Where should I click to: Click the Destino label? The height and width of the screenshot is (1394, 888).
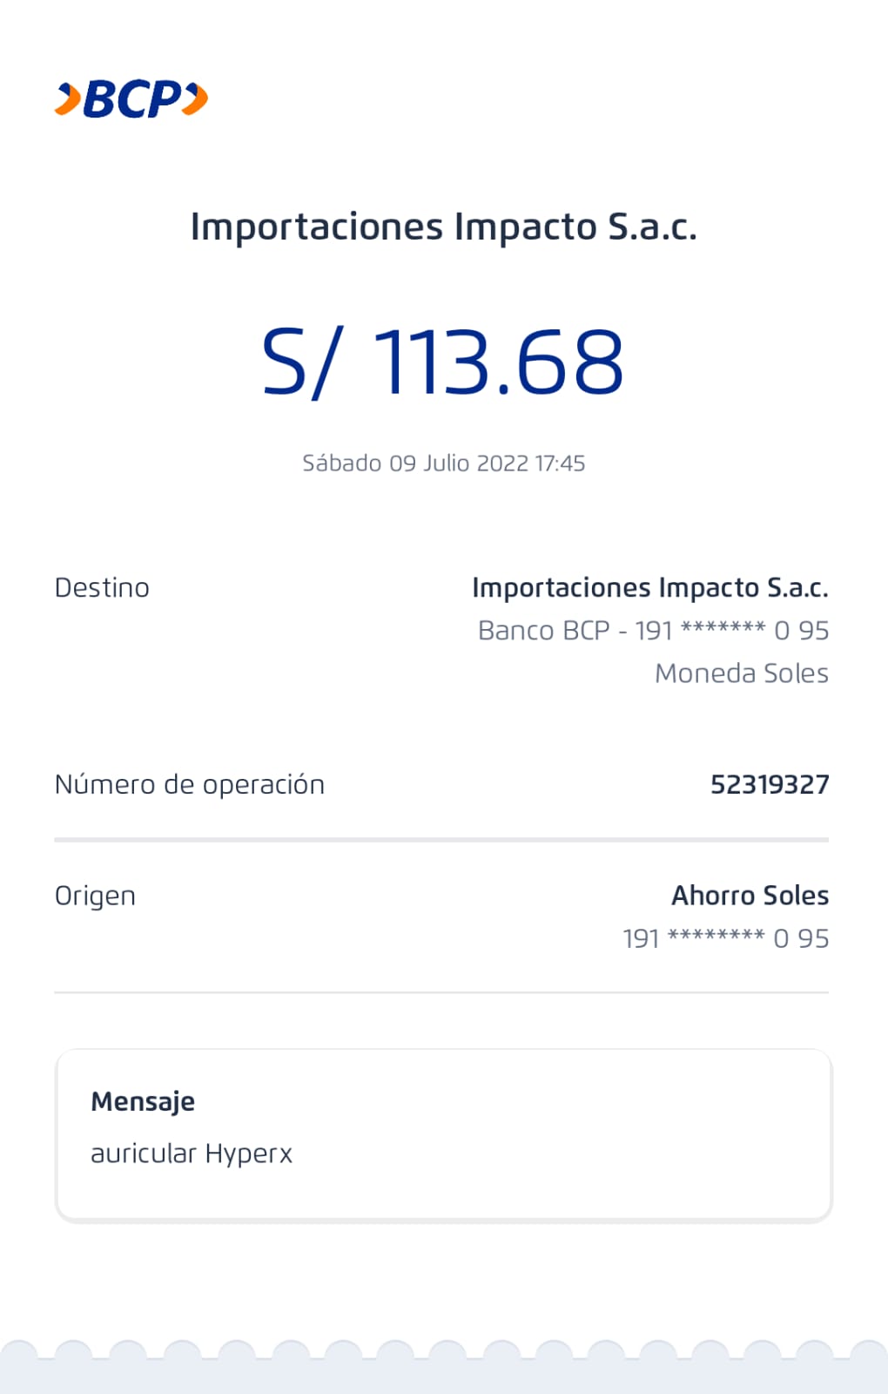[x=102, y=588]
